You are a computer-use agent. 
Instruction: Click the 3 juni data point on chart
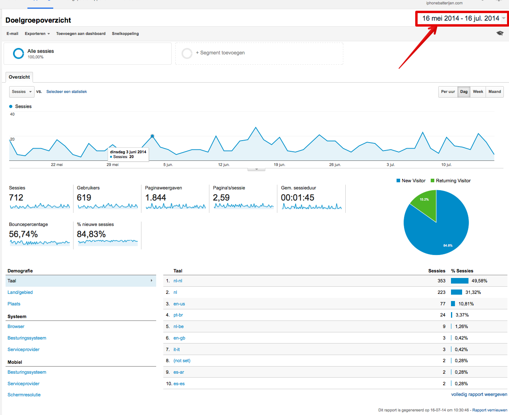click(x=152, y=136)
